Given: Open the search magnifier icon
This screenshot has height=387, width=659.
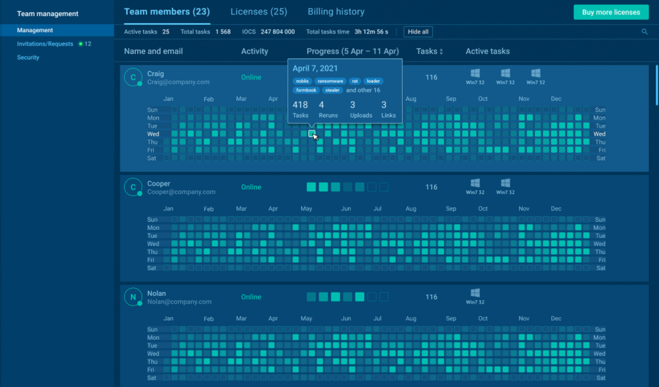Looking at the screenshot, I should point(645,32).
